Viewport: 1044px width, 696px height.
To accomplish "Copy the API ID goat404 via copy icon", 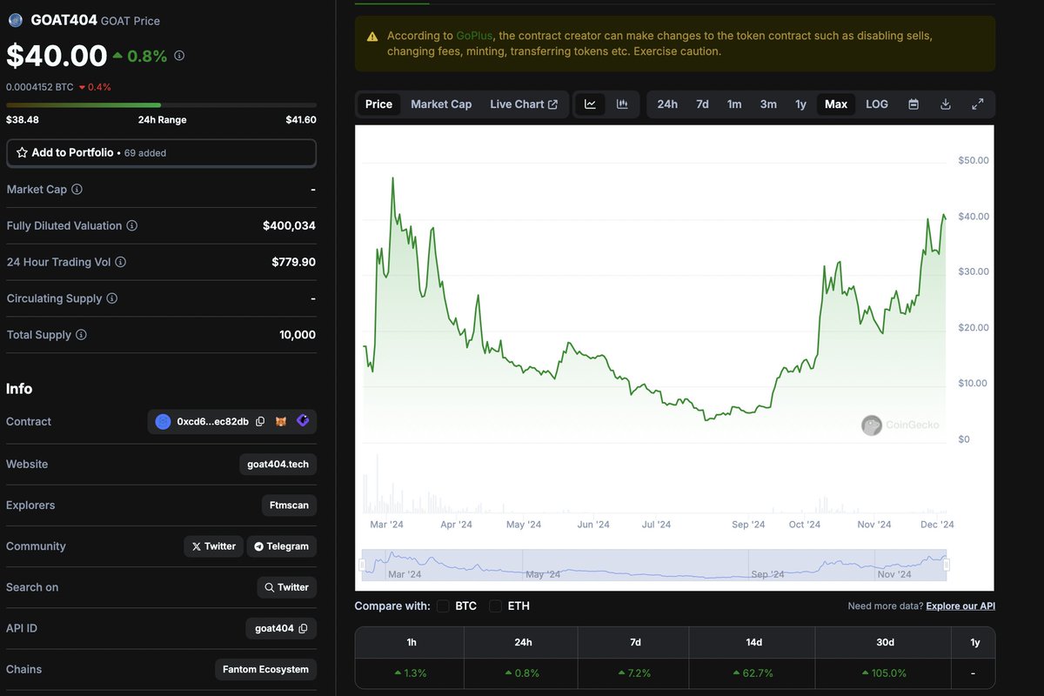I will (303, 628).
